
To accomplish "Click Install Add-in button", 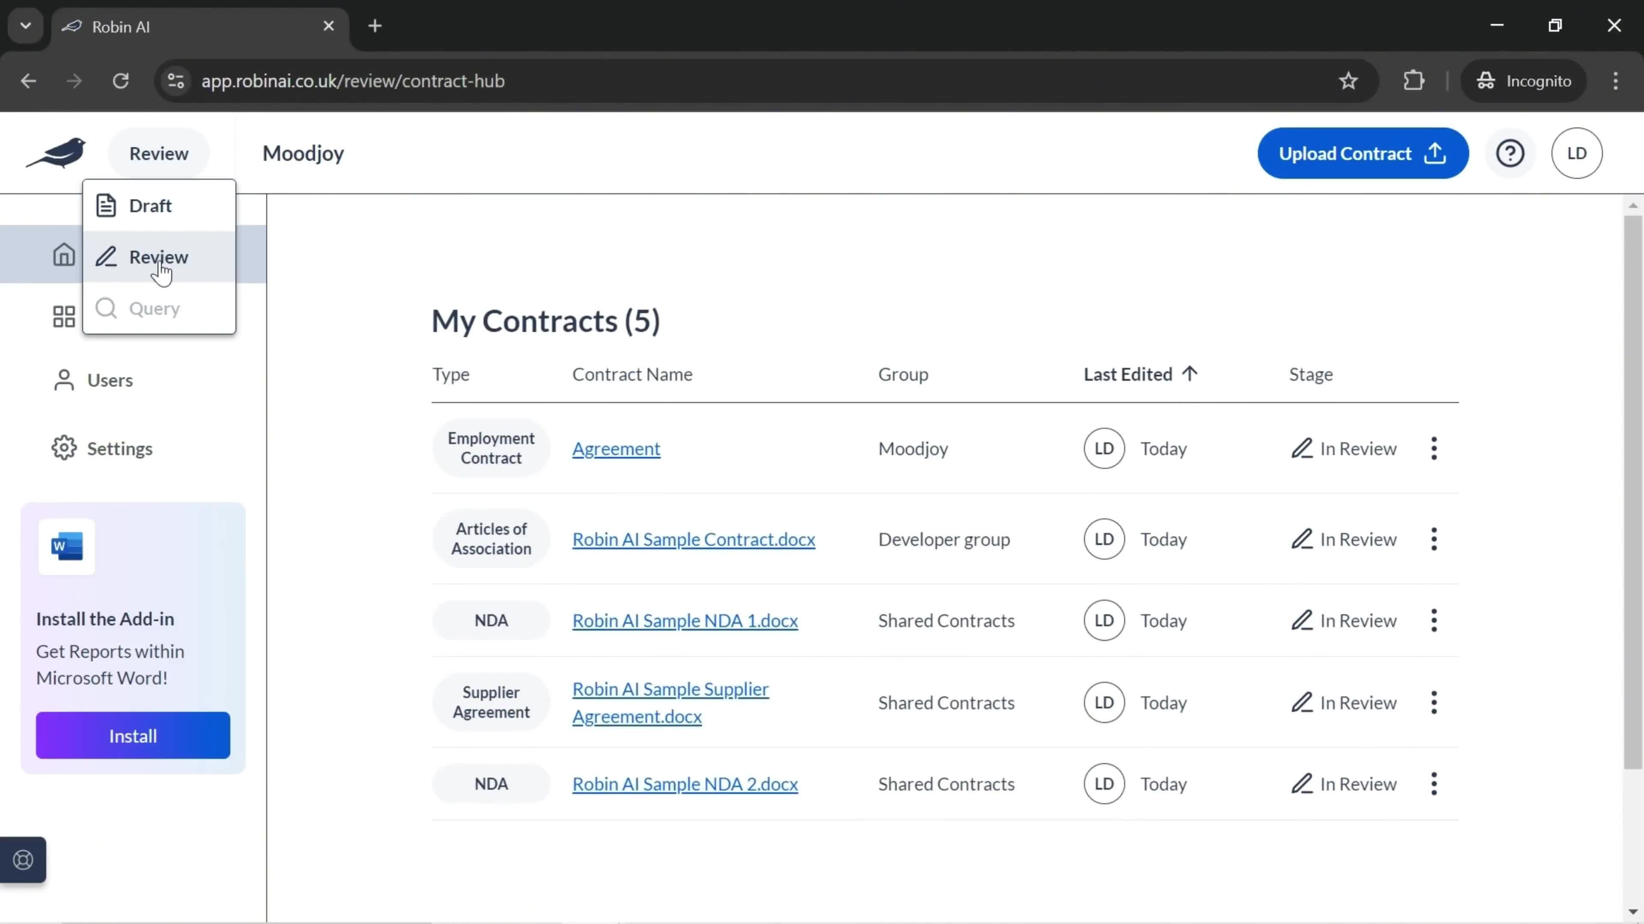I will point(132,736).
